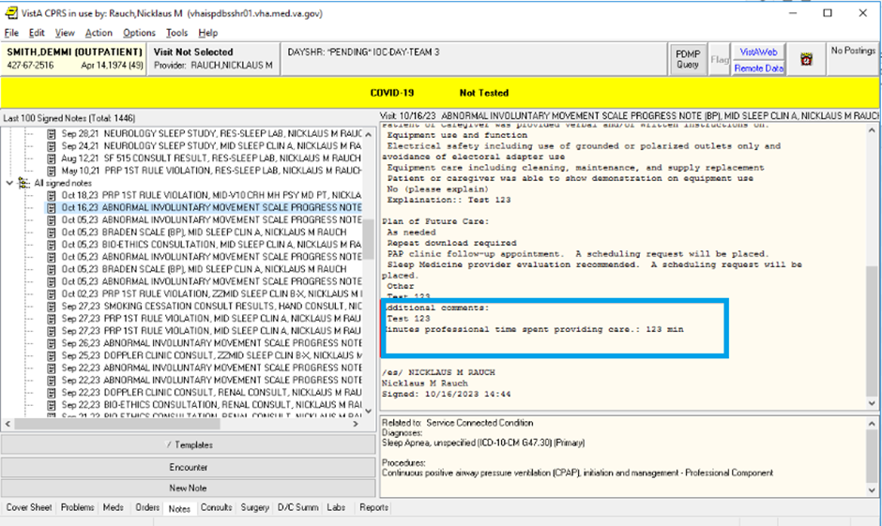Click note text scroll up arrow

pos(872,129)
